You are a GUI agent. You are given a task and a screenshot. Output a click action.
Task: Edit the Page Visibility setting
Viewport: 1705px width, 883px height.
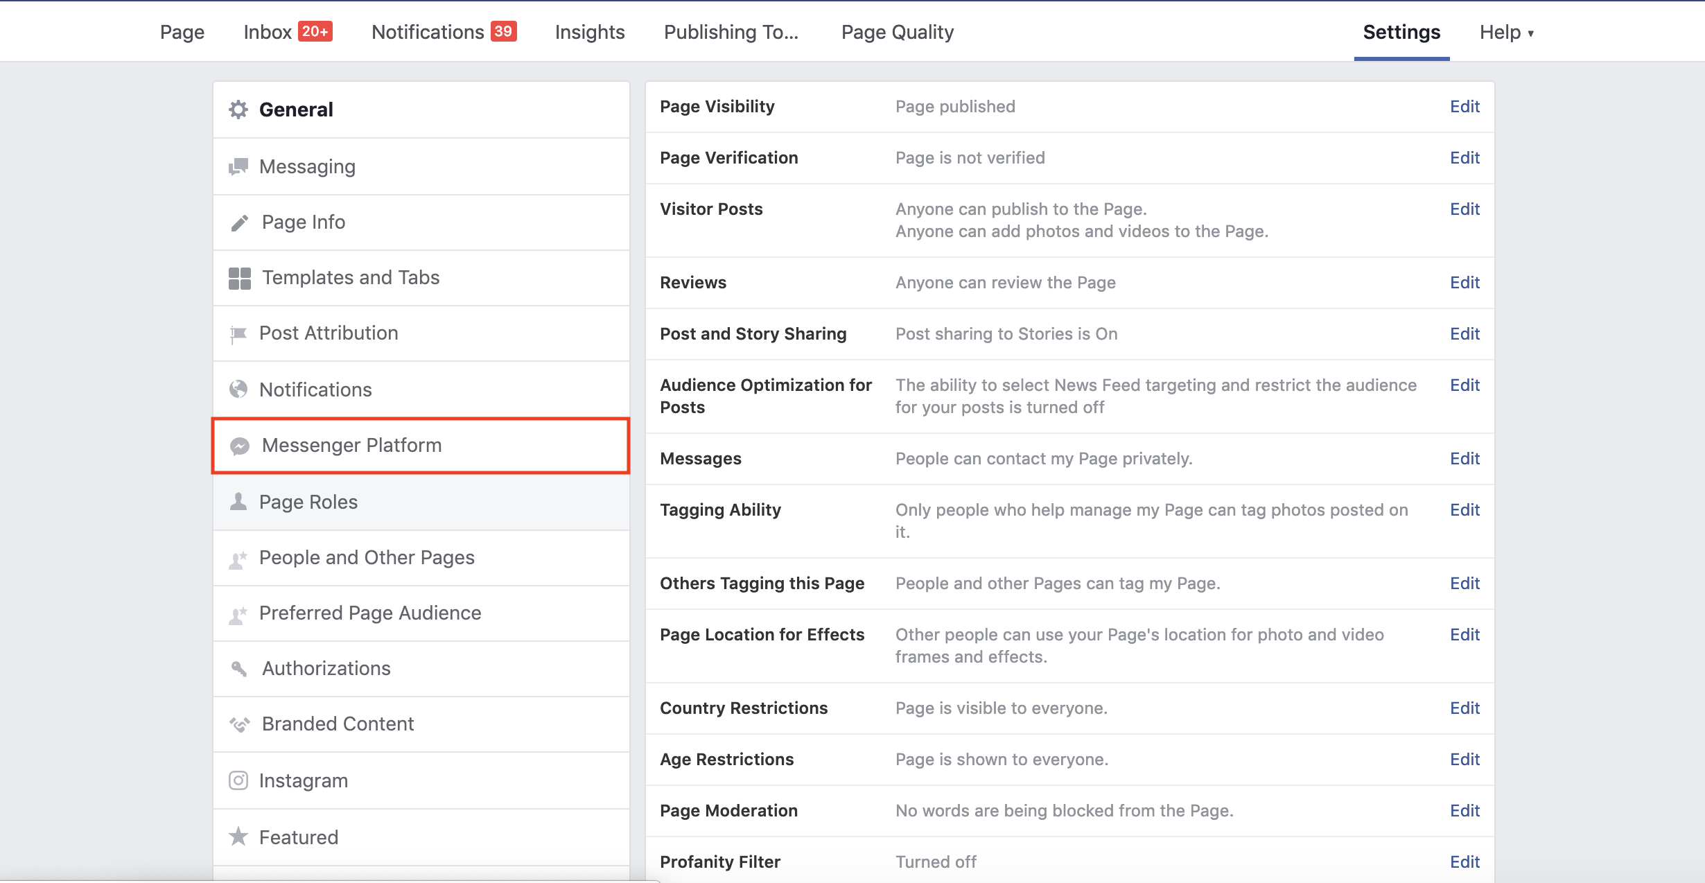click(x=1464, y=106)
